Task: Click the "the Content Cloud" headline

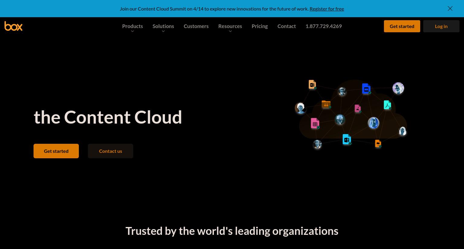Action: coord(108,117)
